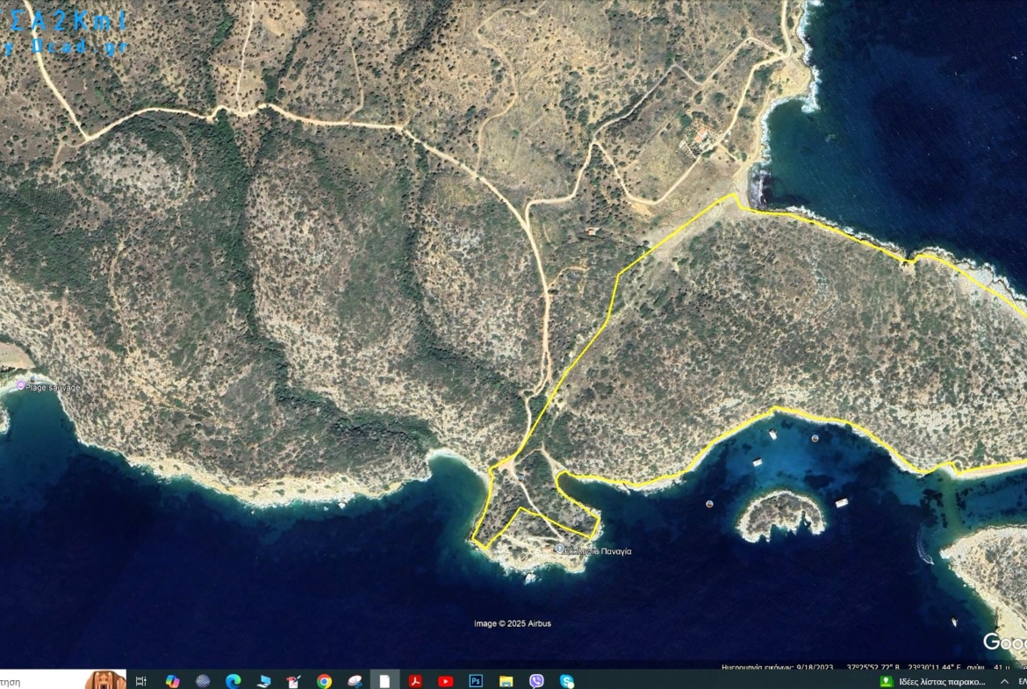Open the PDF editor pen icon app

(x=294, y=681)
